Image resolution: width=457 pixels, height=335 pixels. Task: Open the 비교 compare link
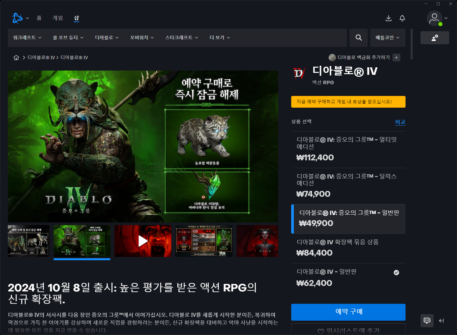coord(400,122)
